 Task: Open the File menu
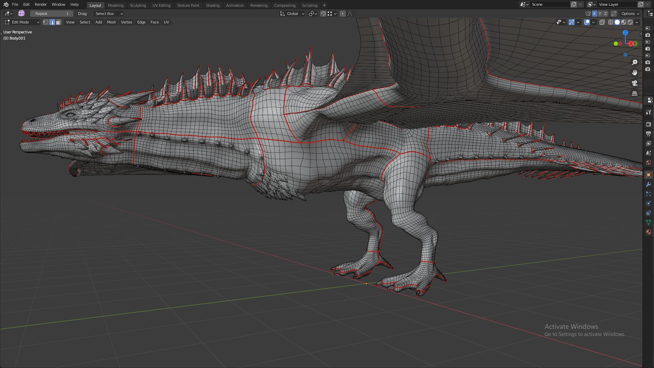tap(15, 4)
